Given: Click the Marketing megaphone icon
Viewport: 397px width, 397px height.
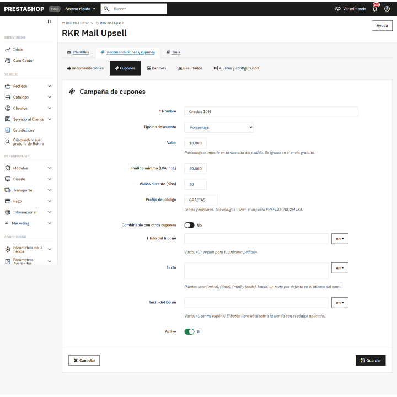Looking at the screenshot, I should coord(7,223).
